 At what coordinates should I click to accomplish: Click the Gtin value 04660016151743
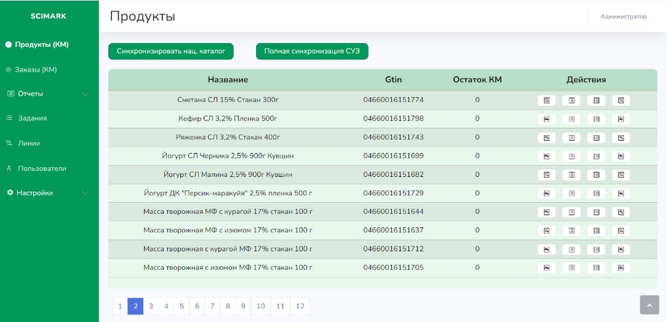click(393, 137)
